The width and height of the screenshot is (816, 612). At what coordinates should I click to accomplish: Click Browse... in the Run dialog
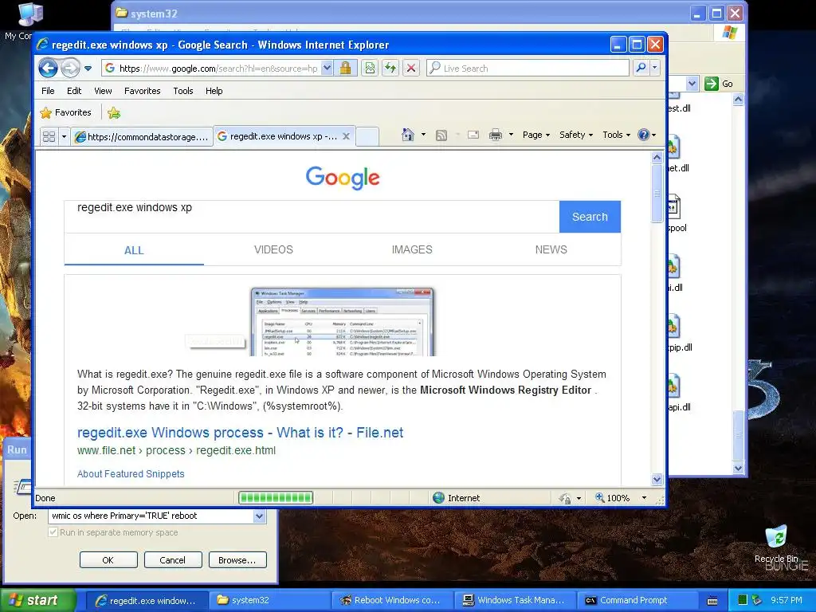tap(237, 560)
